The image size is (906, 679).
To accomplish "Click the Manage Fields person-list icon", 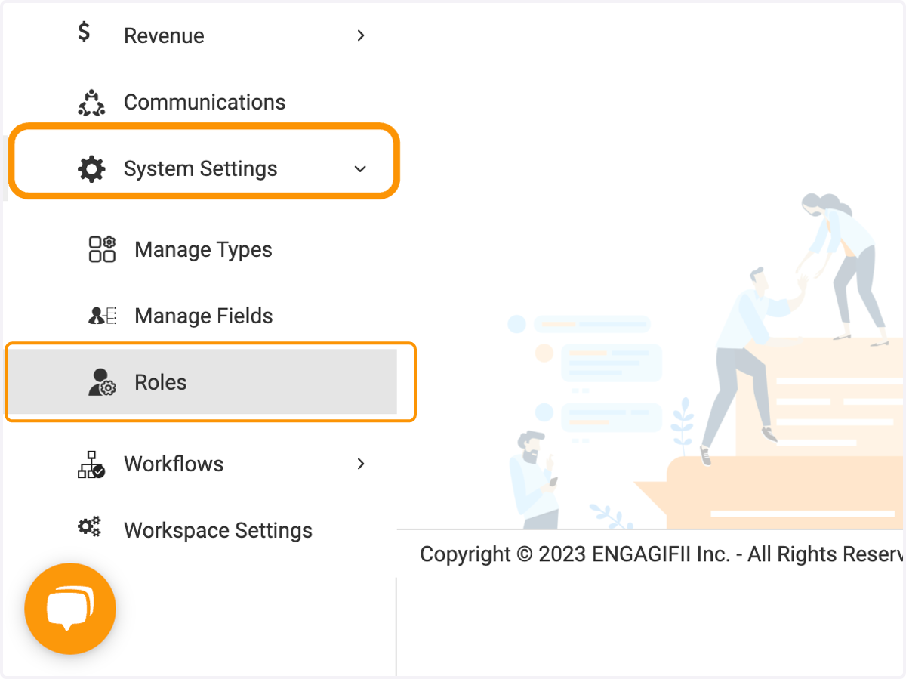I will pyautogui.click(x=102, y=316).
